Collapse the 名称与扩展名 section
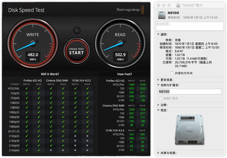Viewport: 227px width, 158px height. (158, 85)
